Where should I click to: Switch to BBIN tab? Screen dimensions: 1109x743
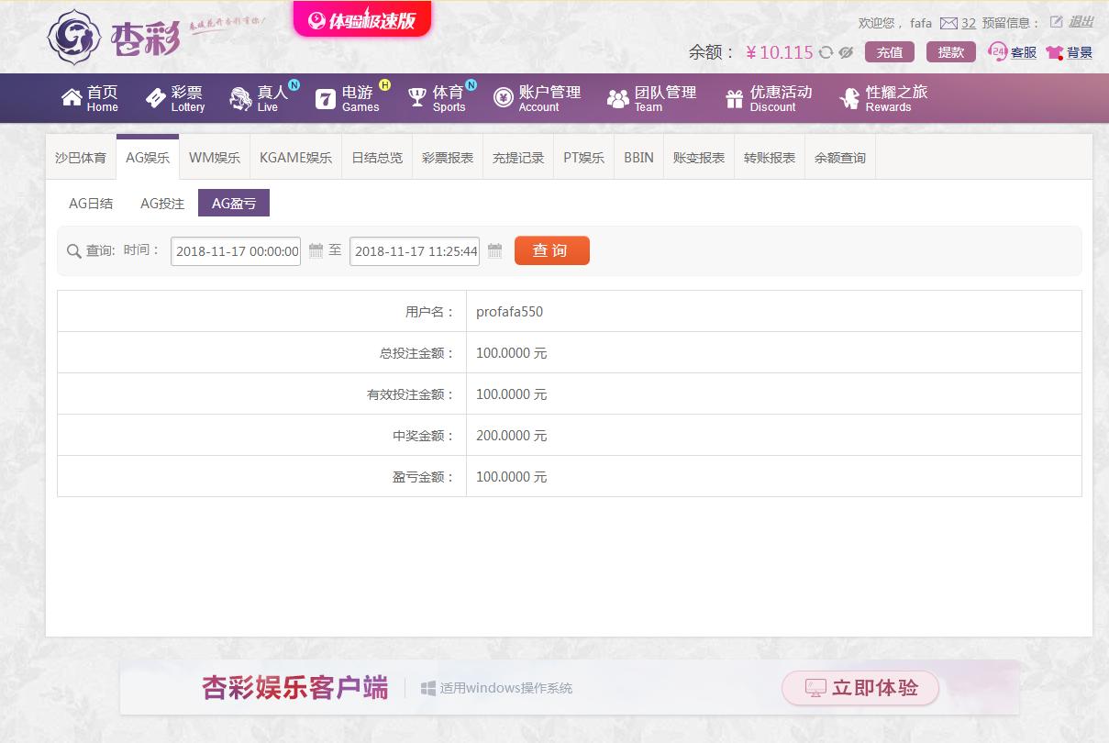(638, 157)
